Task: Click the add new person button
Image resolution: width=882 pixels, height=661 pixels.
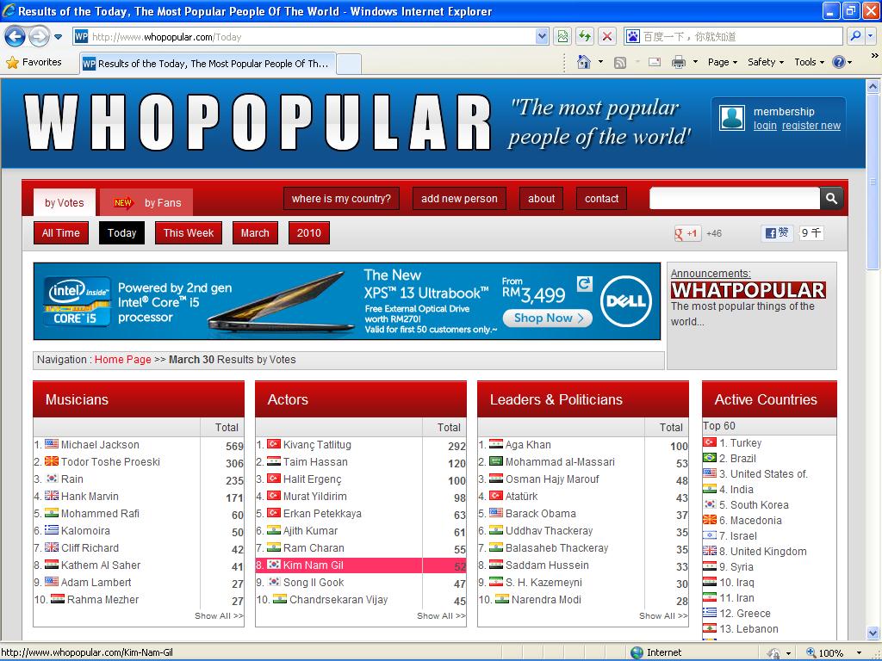Action: pyautogui.click(x=459, y=199)
